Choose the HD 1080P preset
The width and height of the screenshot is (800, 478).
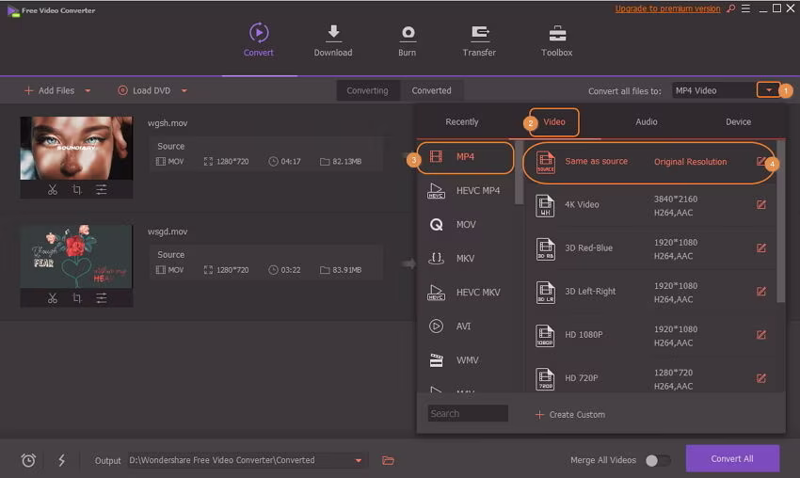[x=650, y=335]
